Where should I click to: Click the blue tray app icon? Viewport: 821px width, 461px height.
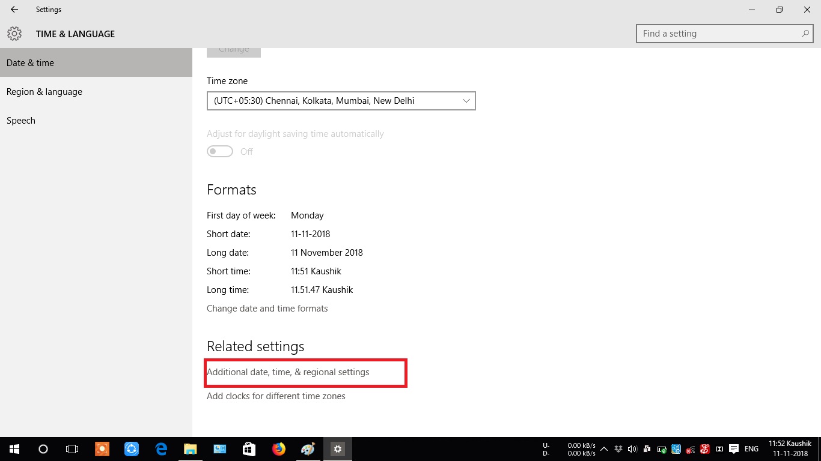point(676,449)
